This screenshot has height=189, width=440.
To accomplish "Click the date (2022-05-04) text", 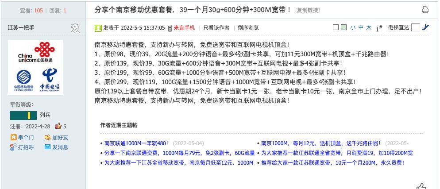I will click(x=188, y=143).
